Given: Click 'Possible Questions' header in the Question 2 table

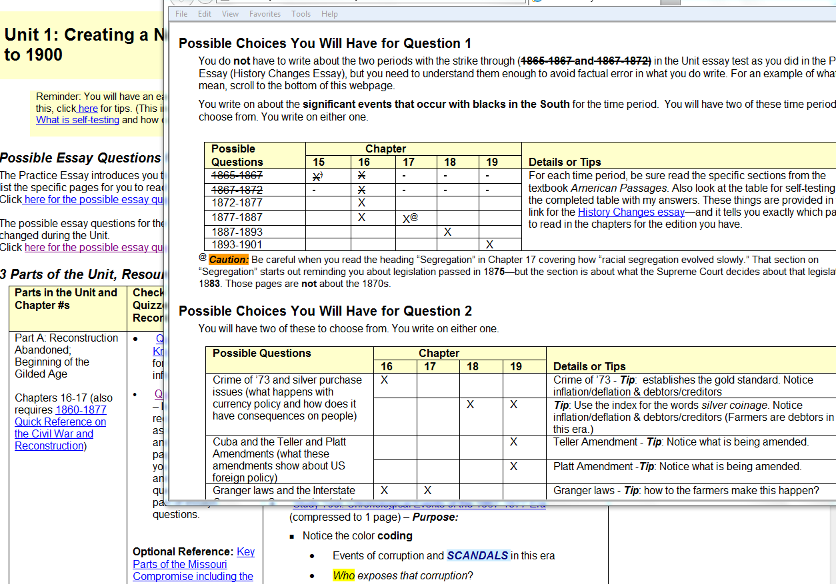Looking at the screenshot, I should 262,354.
